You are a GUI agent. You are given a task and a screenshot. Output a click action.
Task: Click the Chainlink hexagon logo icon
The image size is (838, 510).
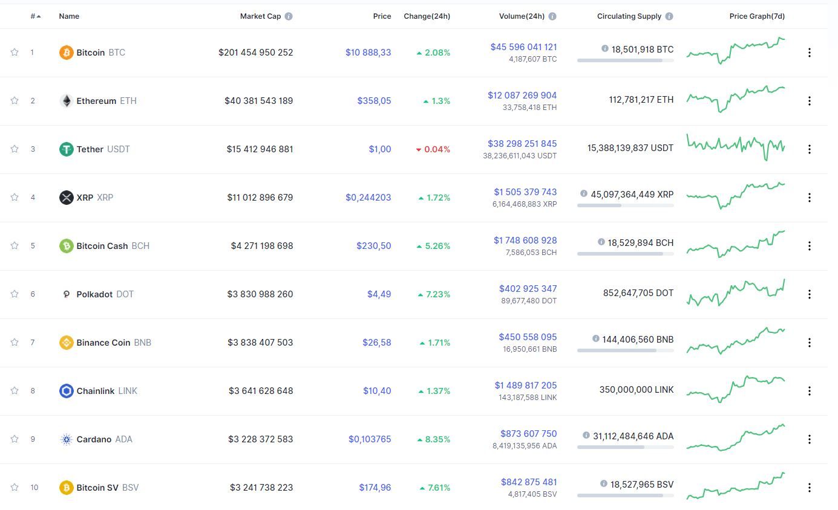[66, 391]
